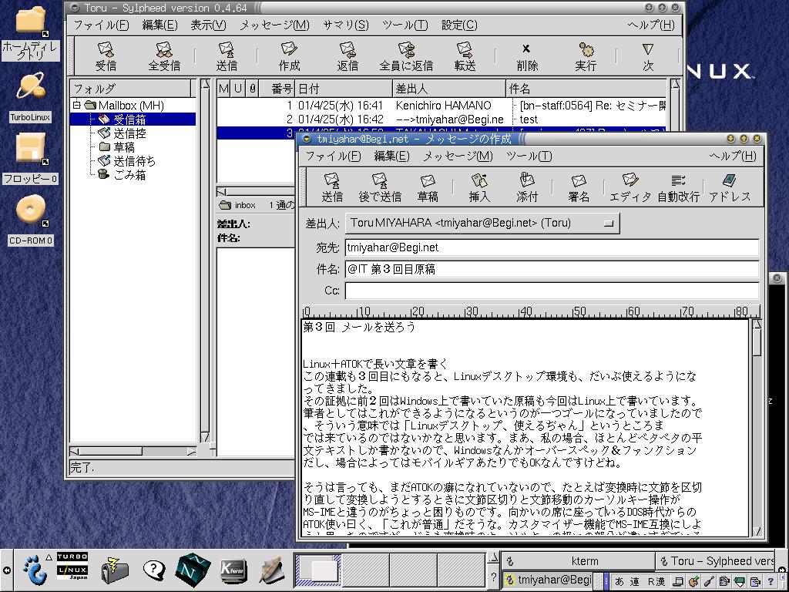Select the 送信控 (Sent) folder
Image resolution: width=789 pixels, height=592 pixels.
pos(129,133)
